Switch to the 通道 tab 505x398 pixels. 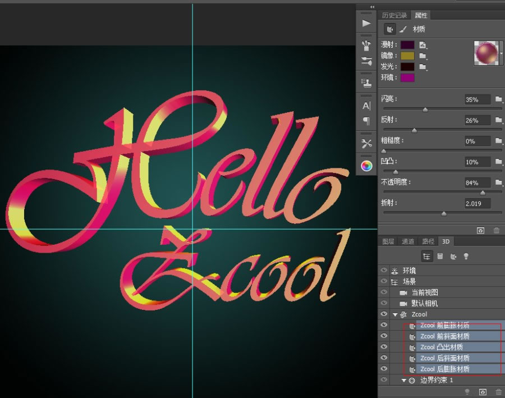[x=408, y=241]
